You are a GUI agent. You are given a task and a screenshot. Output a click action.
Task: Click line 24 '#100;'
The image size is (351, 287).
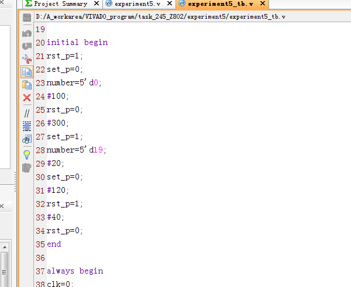(58, 96)
